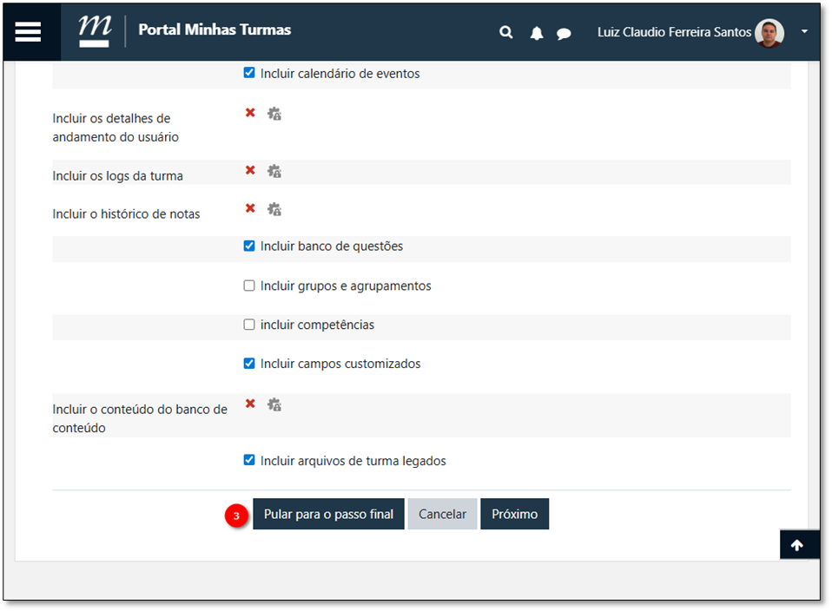Click lock icon beside histórico de notas
832x611 pixels.
[274, 209]
